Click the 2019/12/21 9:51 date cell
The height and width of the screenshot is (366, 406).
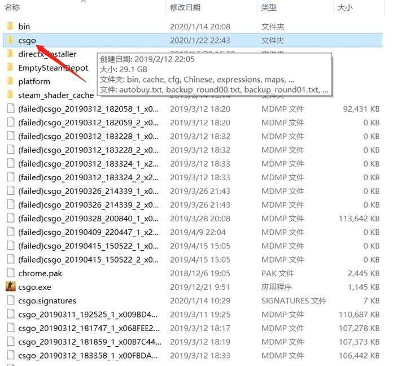(x=200, y=287)
